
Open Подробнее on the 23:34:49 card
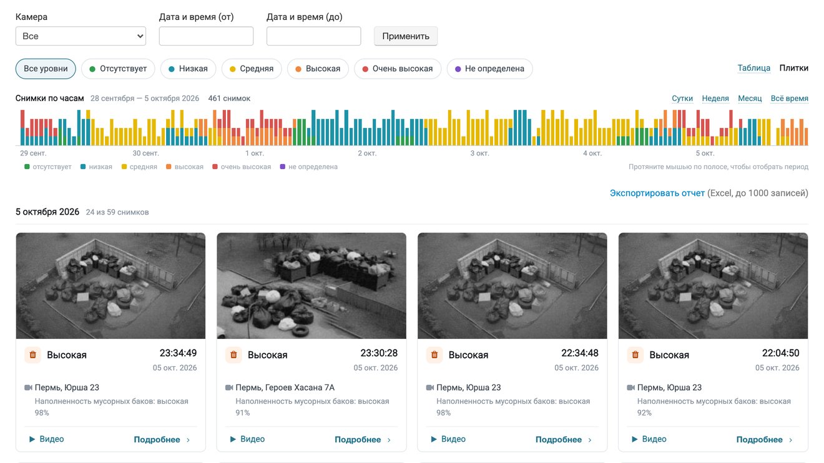pyautogui.click(x=162, y=440)
